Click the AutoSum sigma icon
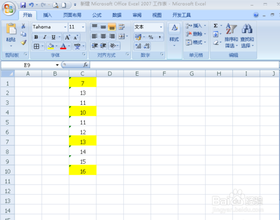280x220 pixels. (x=216, y=25)
